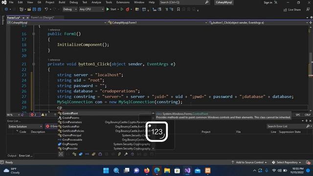Pin the Form1.cs tab
313x176 pixels.
click(23, 18)
